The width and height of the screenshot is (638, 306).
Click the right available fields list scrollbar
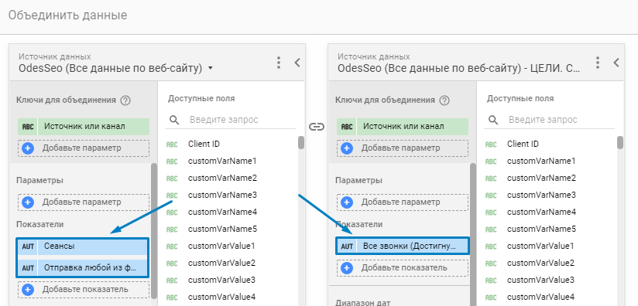tap(620, 142)
